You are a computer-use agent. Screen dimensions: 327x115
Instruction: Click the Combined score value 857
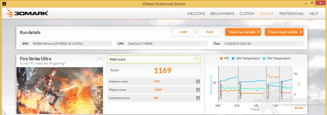click(156, 98)
